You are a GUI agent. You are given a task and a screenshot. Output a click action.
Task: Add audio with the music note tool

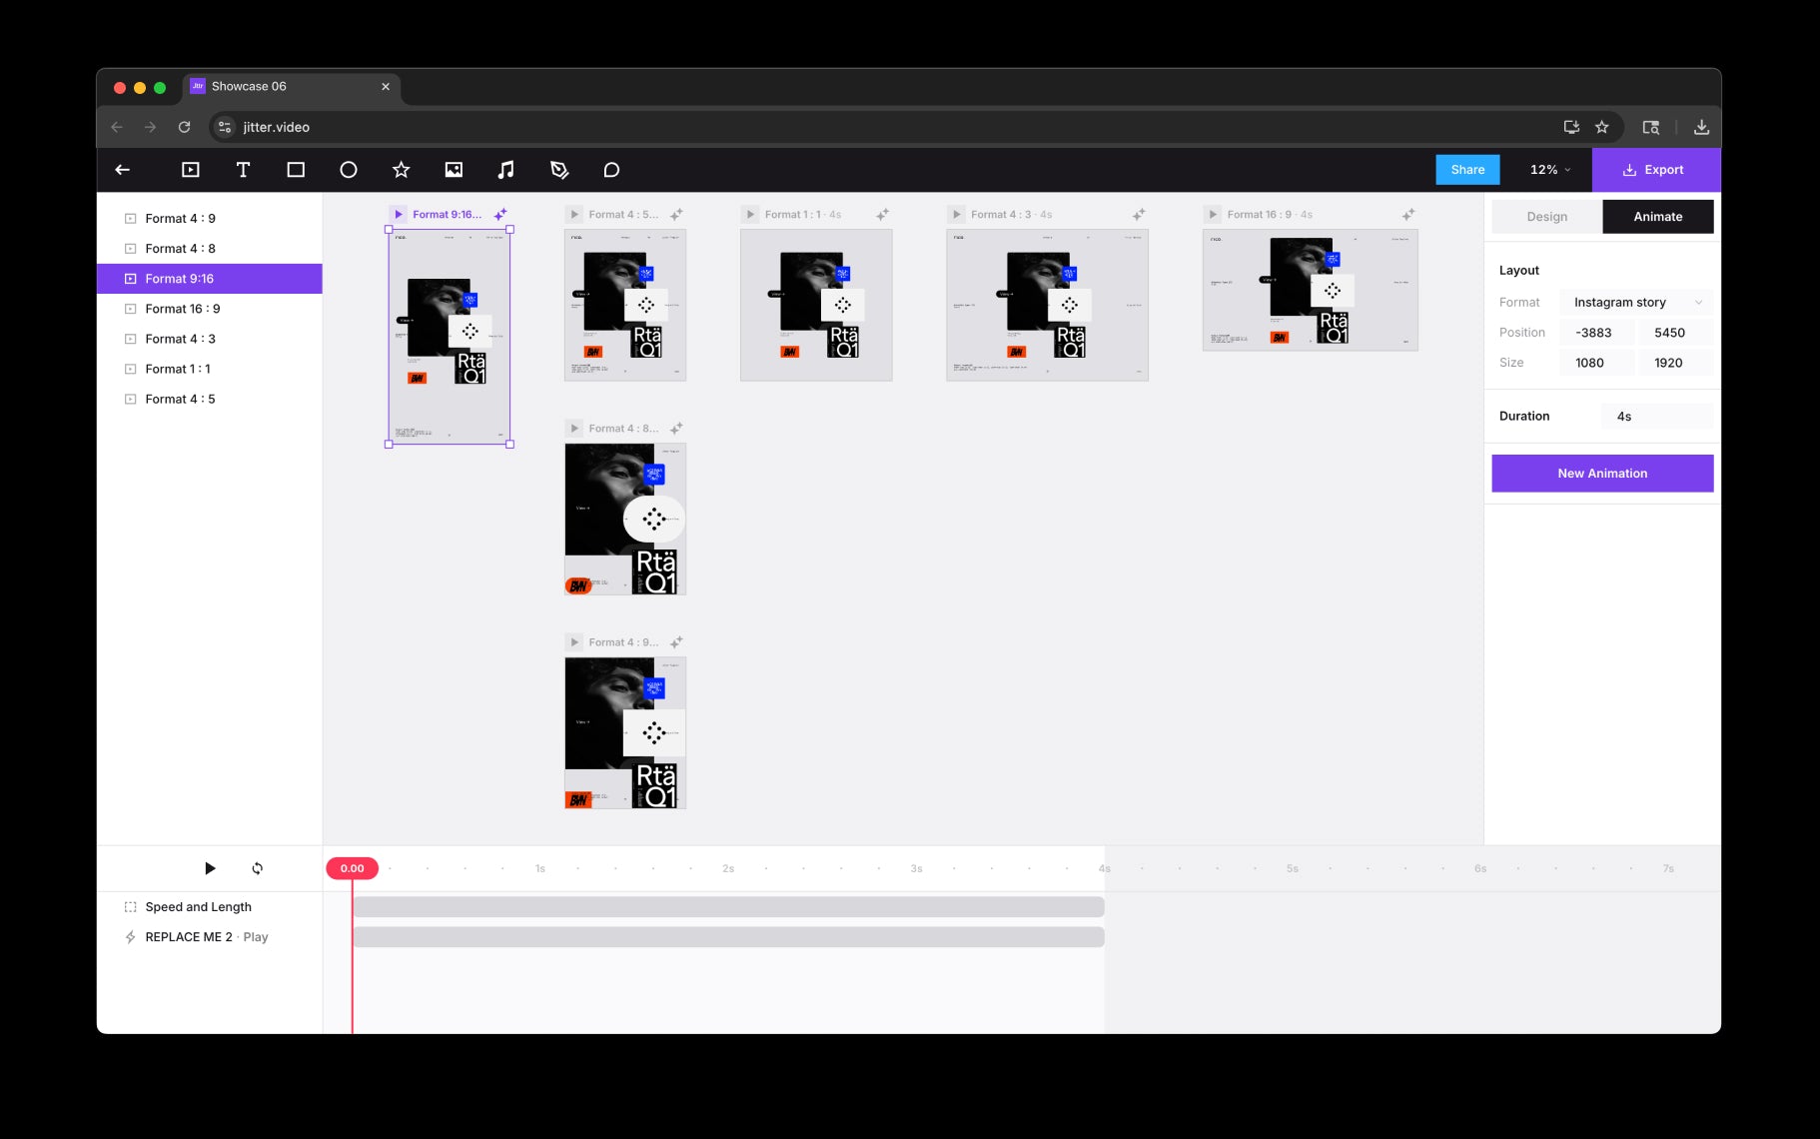(506, 170)
